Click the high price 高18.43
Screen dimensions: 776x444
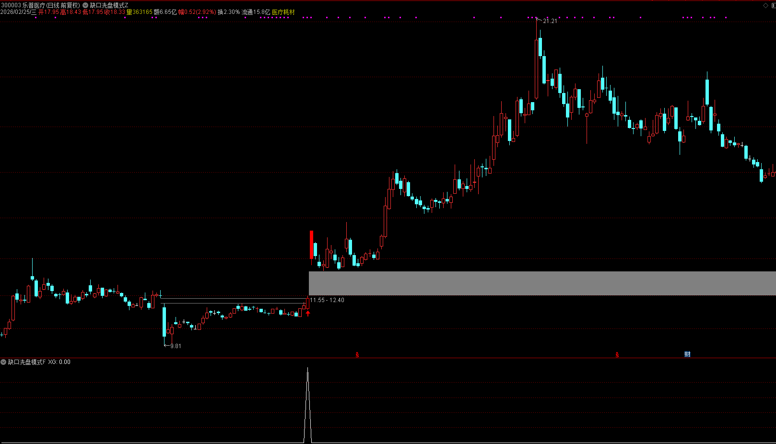click(71, 12)
